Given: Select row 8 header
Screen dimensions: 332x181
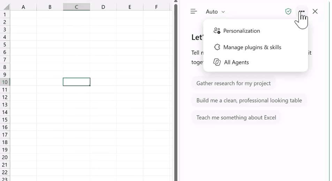Looking at the screenshot, I should click(x=5, y=67).
